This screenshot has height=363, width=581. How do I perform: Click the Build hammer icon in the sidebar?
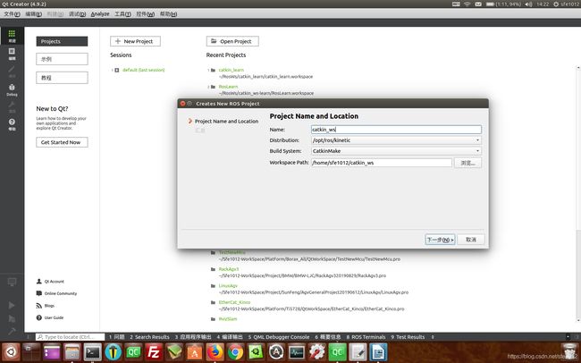point(12,331)
